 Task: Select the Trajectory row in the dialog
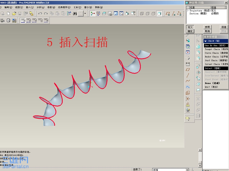click(x=206, y=11)
